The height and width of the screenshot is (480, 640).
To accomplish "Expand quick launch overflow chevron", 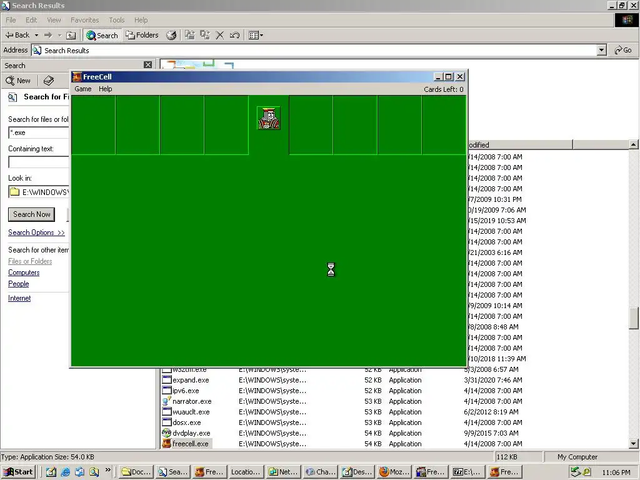I will (x=107, y=470).
